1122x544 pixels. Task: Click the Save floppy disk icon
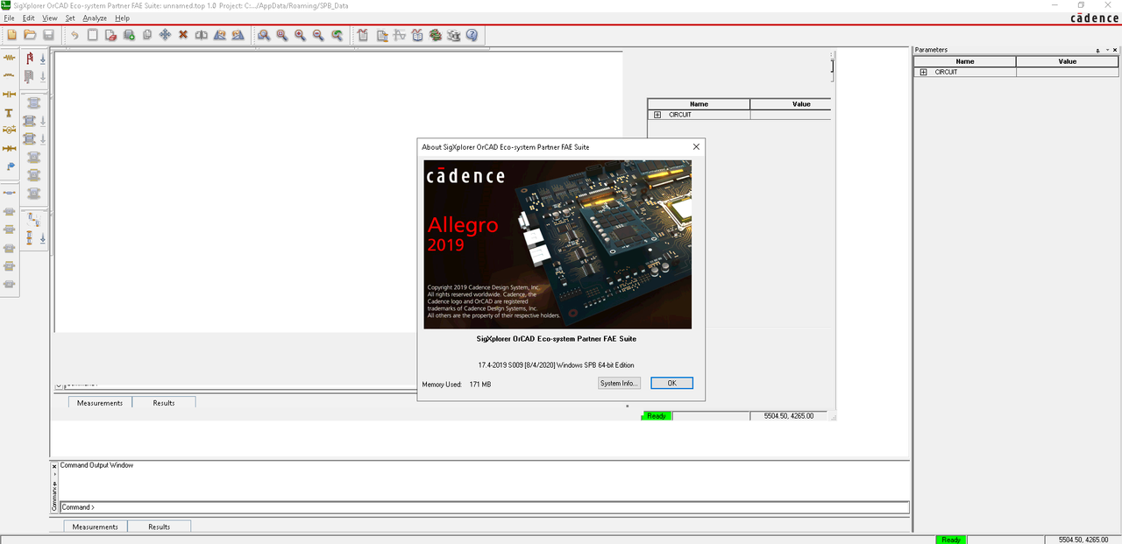click(x=48, y=35)
